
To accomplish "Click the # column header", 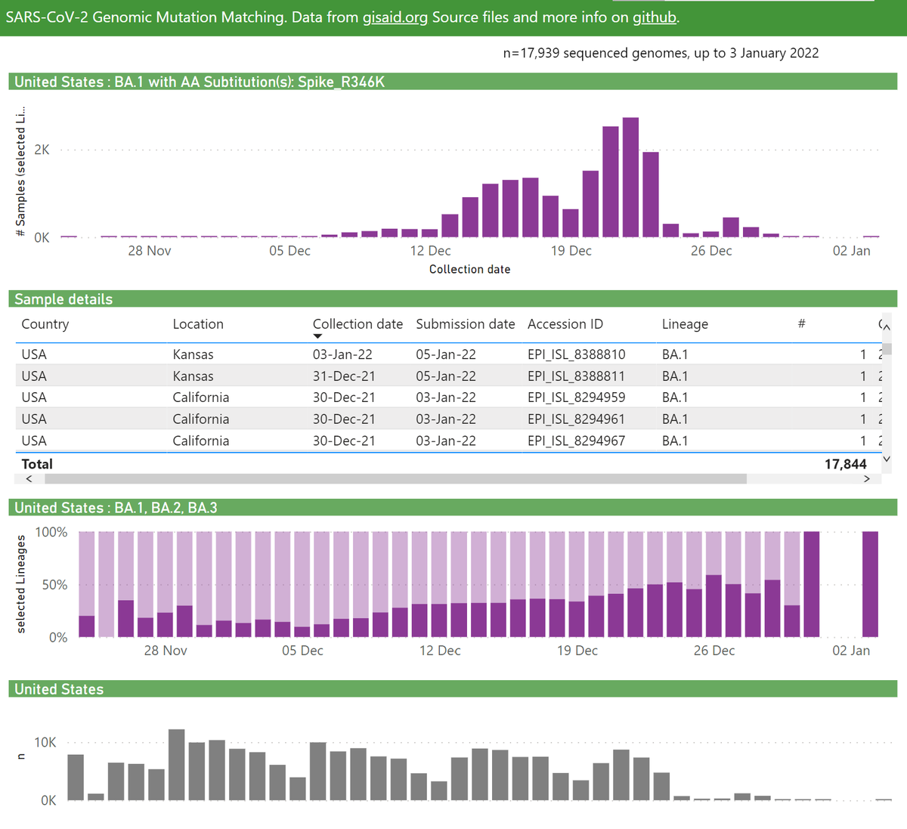I will [x=801, y=324].
